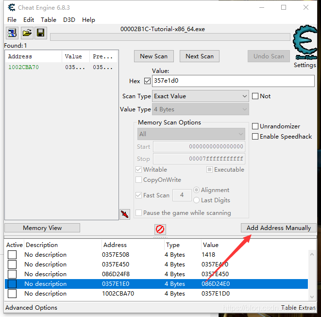Click the Stop address field

(199, 158)
